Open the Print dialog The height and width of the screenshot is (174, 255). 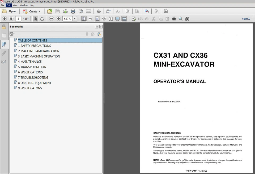pos(73,11)
